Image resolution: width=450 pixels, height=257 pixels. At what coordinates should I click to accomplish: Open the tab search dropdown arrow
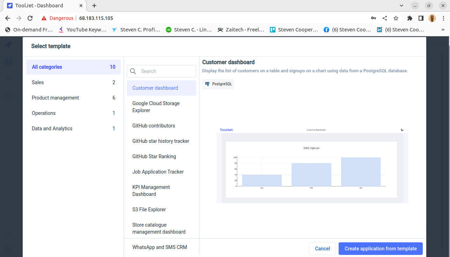(401, 6)
